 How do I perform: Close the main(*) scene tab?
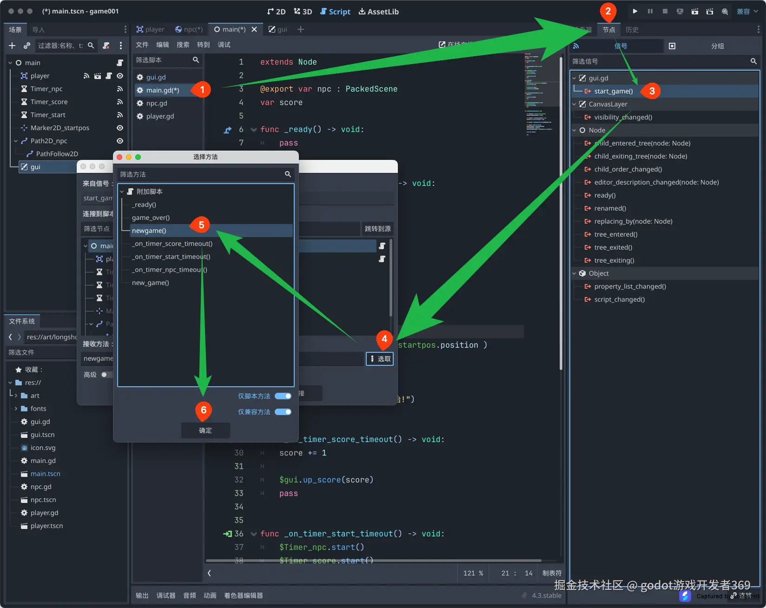[x=254, y=29]
